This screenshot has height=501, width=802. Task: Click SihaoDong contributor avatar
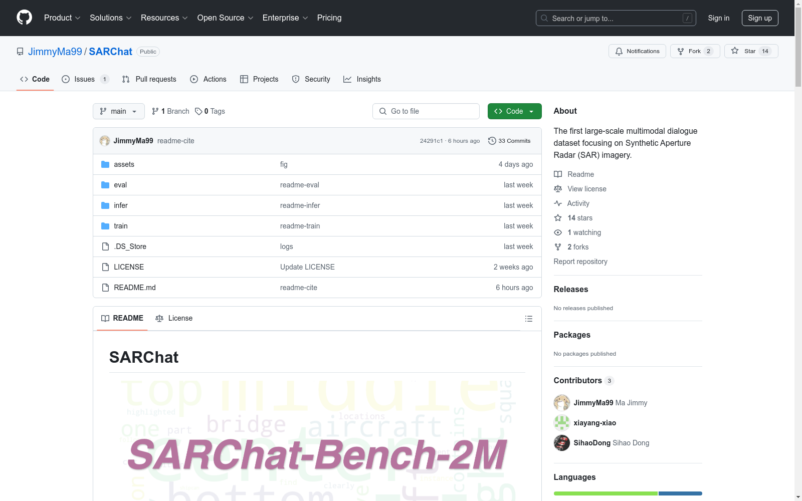[562, 443]
